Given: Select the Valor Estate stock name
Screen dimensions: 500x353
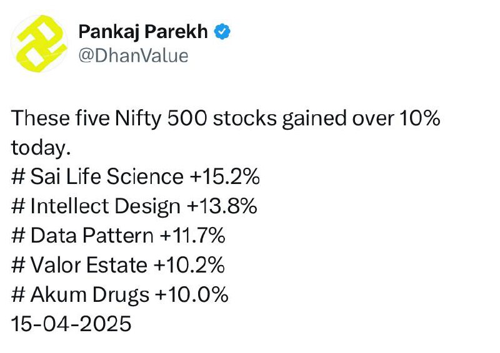Looking at the screenshot, I should [89, 265].
